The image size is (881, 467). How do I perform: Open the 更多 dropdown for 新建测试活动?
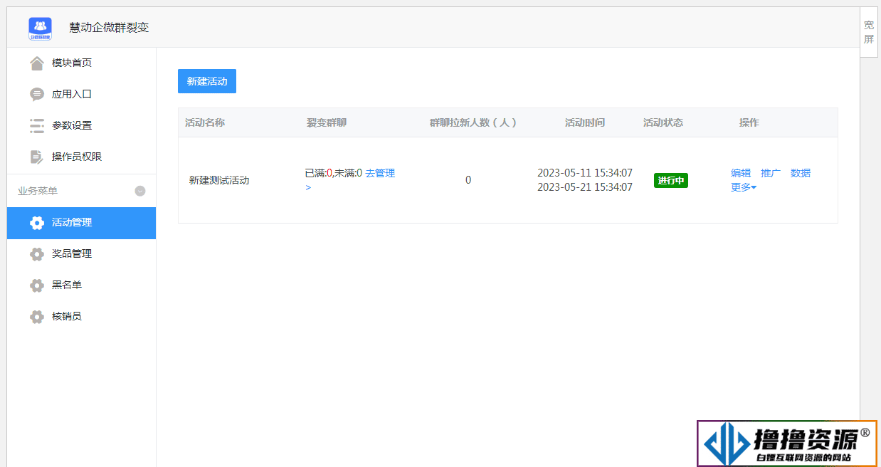(x=744, y=187)
